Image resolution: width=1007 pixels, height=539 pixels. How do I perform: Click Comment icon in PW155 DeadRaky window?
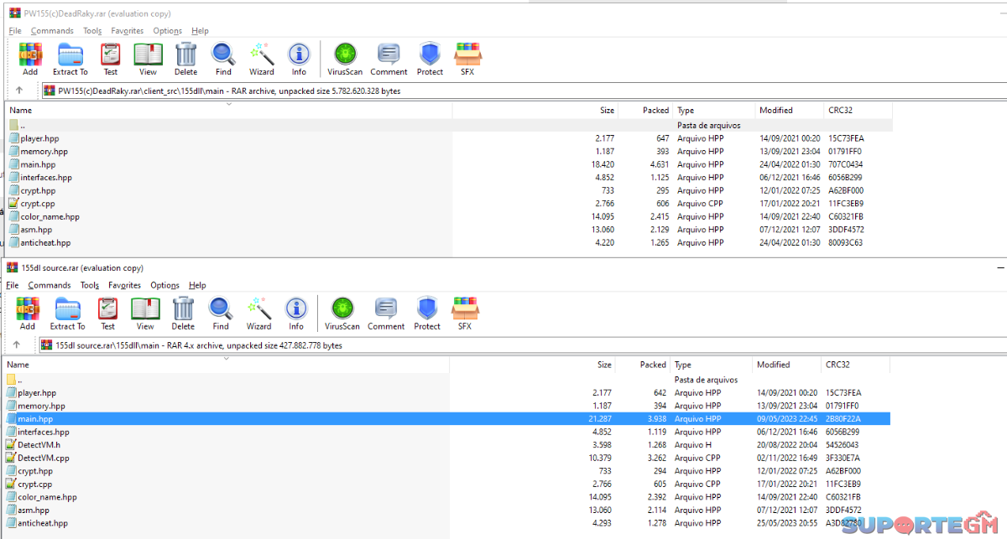point(389,60)
